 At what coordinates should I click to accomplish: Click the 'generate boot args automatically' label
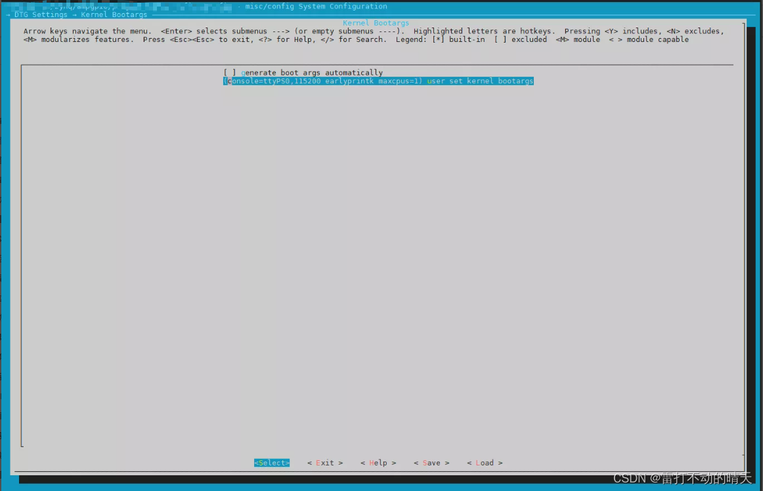[312, 73]
